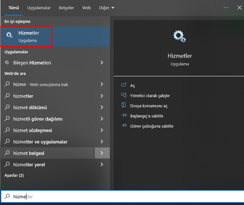244x205 pixels.
Task: Click the file location folder icon
Action: [124, 105]
